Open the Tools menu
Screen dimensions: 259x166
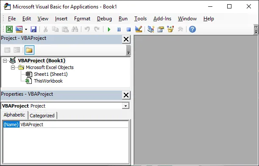click(x=140, y=19)
